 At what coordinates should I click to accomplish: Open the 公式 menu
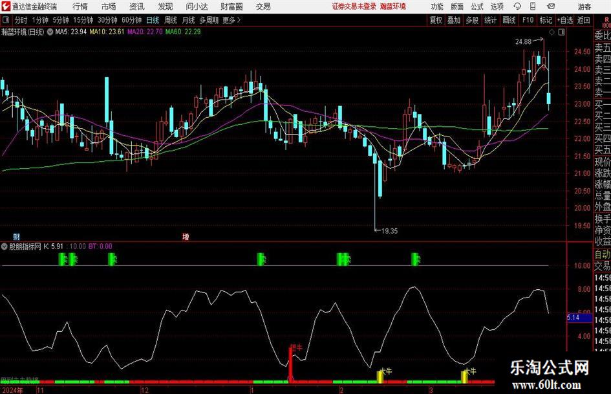(477, 6)
